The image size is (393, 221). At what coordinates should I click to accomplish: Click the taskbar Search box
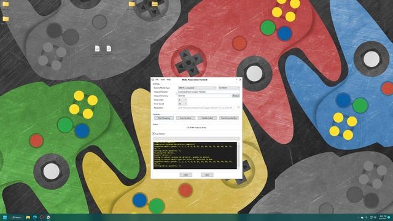[x=17, y=217]
